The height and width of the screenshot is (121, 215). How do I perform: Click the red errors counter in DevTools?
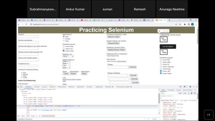[x=181, y=87]
